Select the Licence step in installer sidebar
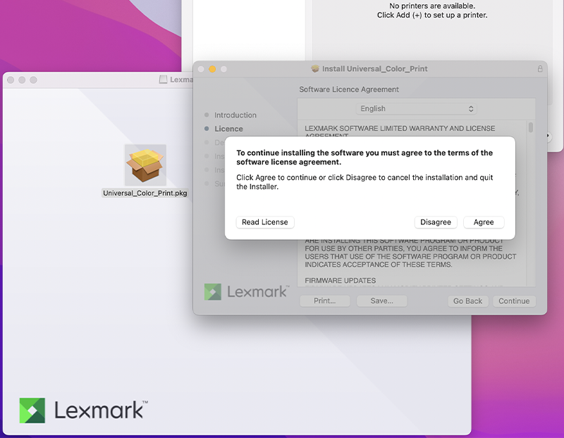 tap(228, 129)
